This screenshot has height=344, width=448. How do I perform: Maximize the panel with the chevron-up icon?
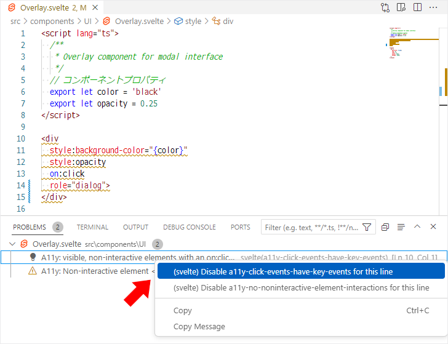[x=417, y=226]
